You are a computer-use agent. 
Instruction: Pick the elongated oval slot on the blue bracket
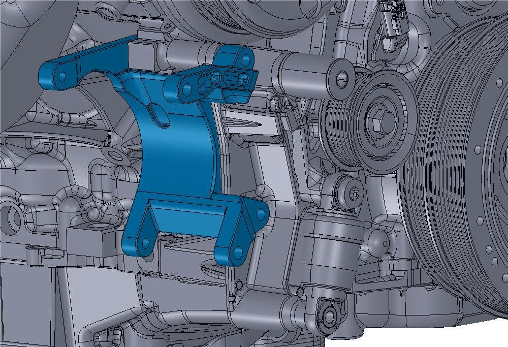[158, 115]
